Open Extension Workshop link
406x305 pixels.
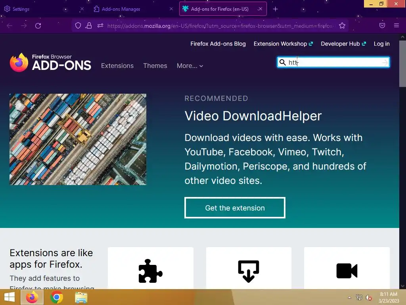tap(283, 44)
